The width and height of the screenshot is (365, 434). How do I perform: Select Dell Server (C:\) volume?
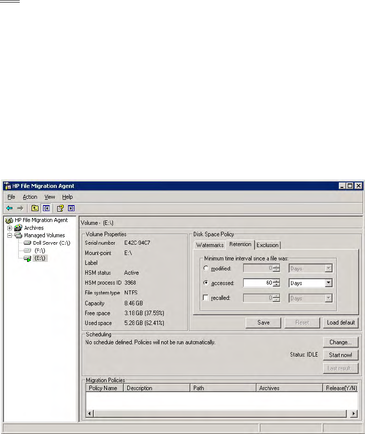pos(51,243)
